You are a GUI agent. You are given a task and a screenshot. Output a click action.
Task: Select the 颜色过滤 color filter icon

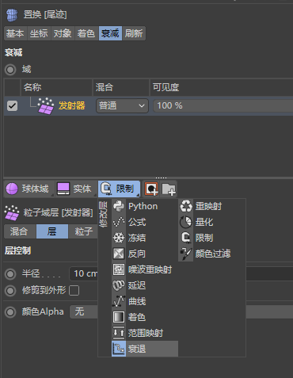pos(186,254)
